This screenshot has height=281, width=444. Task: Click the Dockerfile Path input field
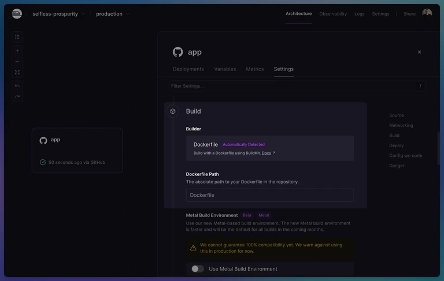[x=270, y=195]
